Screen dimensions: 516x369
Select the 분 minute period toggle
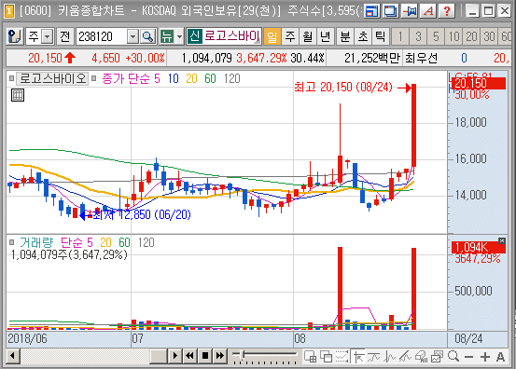pos(345,36)
